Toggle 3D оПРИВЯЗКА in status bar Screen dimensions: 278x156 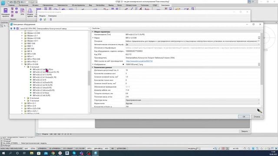click(x=55, y=148)
